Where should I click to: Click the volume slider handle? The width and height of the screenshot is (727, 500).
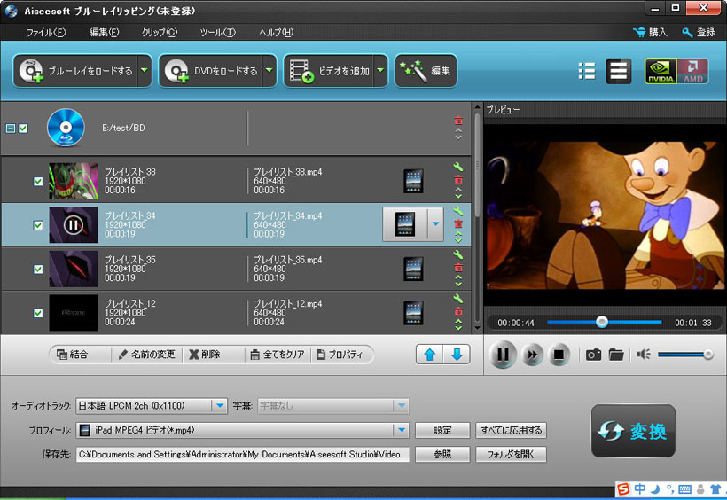[x=708, y=355]
